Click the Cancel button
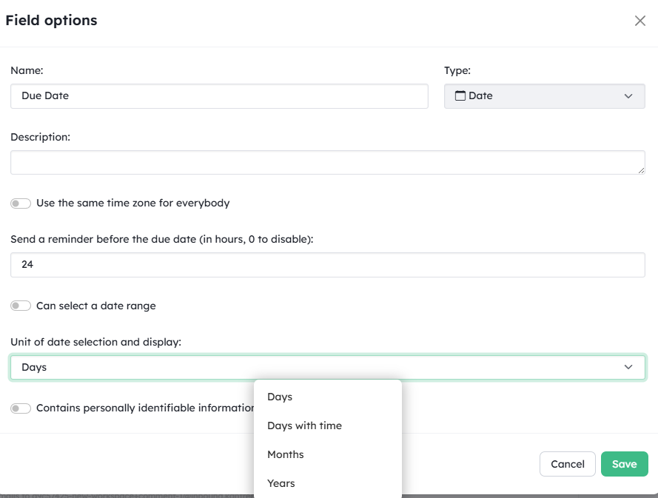Screen dimensions: 658x498 pos(568,464)
